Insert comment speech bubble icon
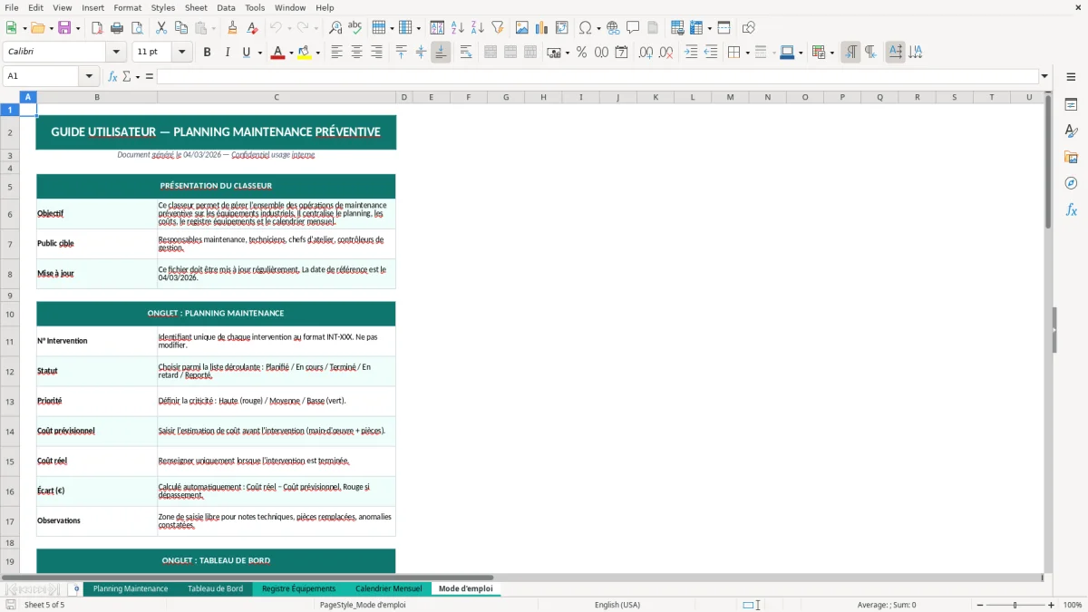The height and width of the screenshot is (612, 1088). pos(633,28)
